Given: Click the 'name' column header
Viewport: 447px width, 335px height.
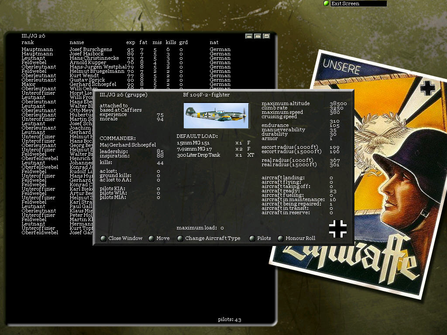Looking at the screenshot, I should 77,42.
